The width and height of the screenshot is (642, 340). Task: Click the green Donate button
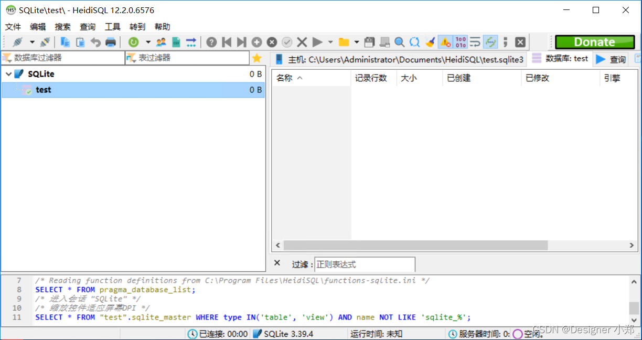(x=595, y=42)
